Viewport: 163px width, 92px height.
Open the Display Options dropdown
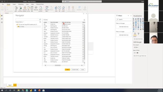(20, 22)
